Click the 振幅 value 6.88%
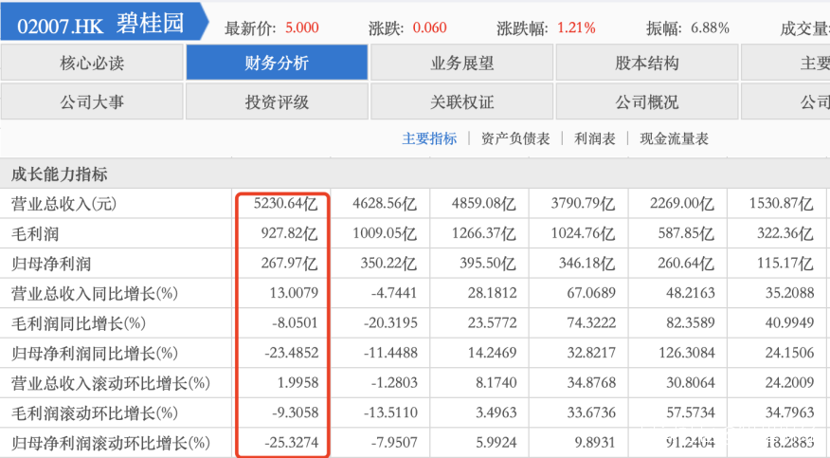 tap(710, 27)
